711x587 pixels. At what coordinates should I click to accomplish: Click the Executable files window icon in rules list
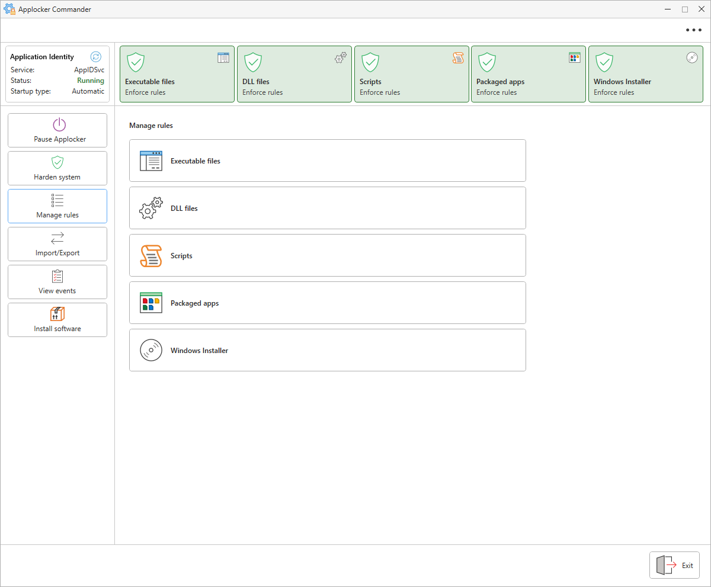pos(151,161)
